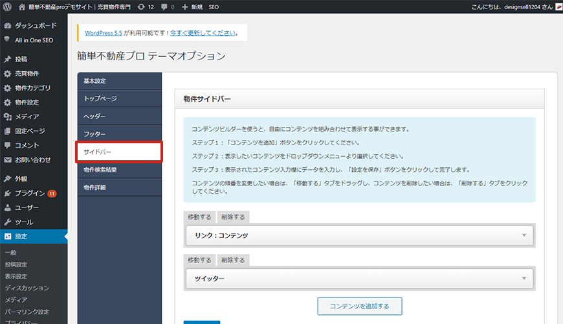This screenshot has width=563, height=324.
Task: Click the コンテンツを追加する button
Action: (x=359, y=306)
